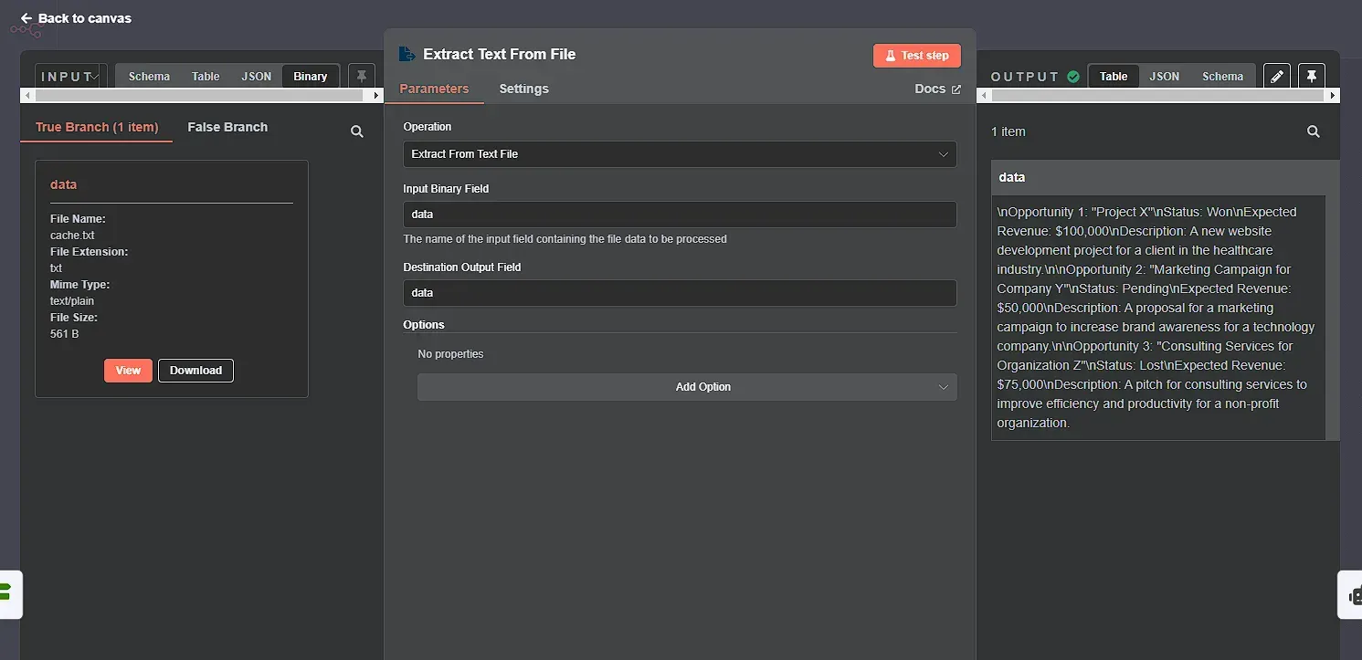Viewport: 1362px width, 660px height.
Task: Switch to the False Branch tab
Action: (227, 127)
